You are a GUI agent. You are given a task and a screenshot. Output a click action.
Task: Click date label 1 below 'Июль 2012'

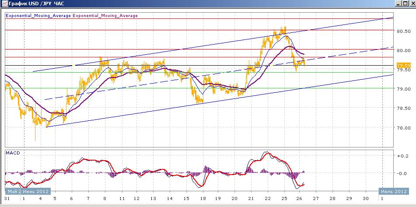(382, 199)
